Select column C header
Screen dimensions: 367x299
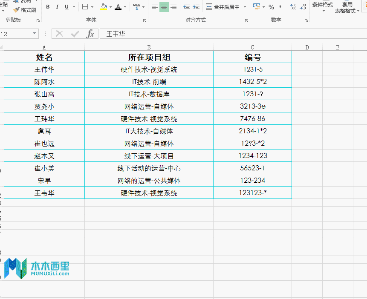click(252, 47)
